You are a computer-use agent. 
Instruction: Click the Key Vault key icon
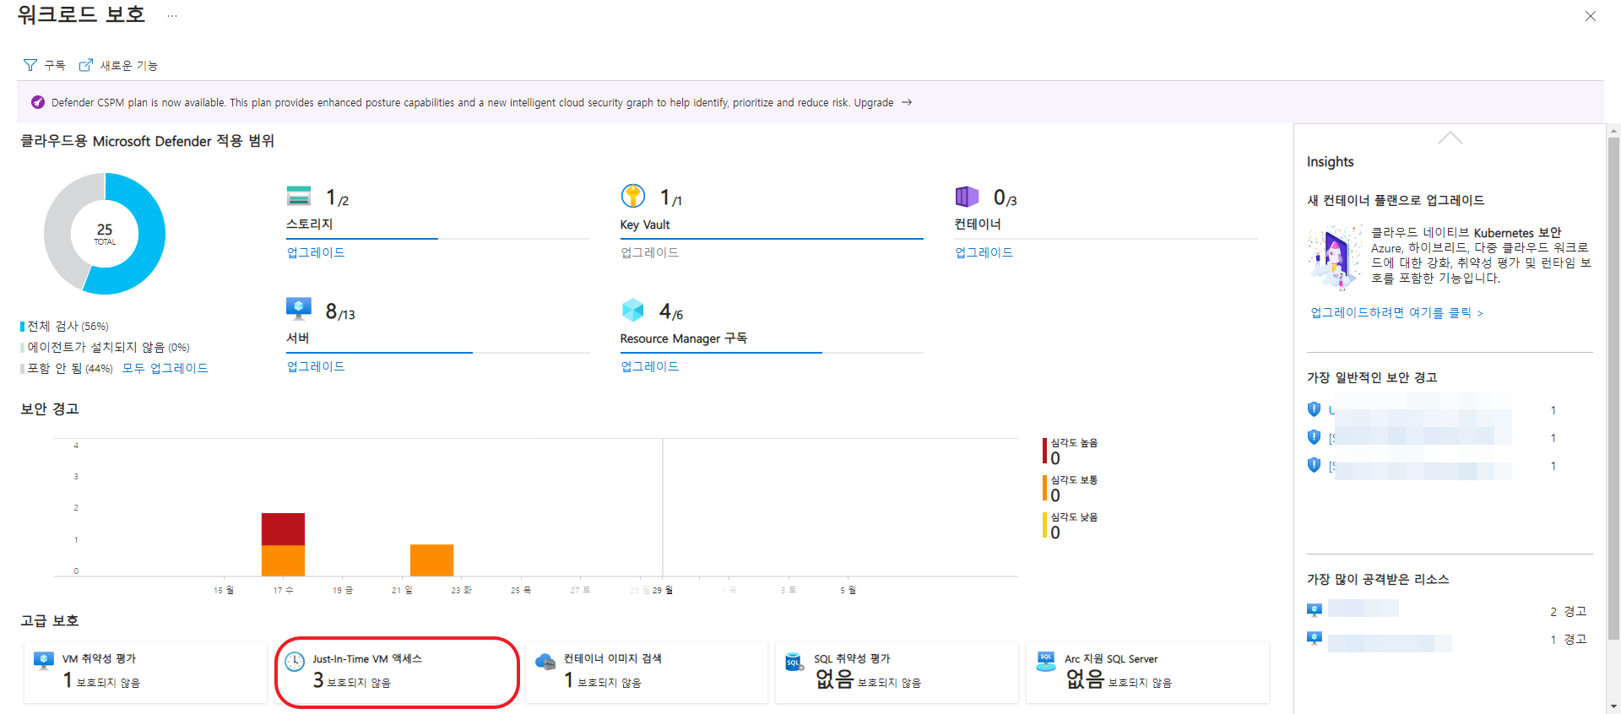[633, 196]
